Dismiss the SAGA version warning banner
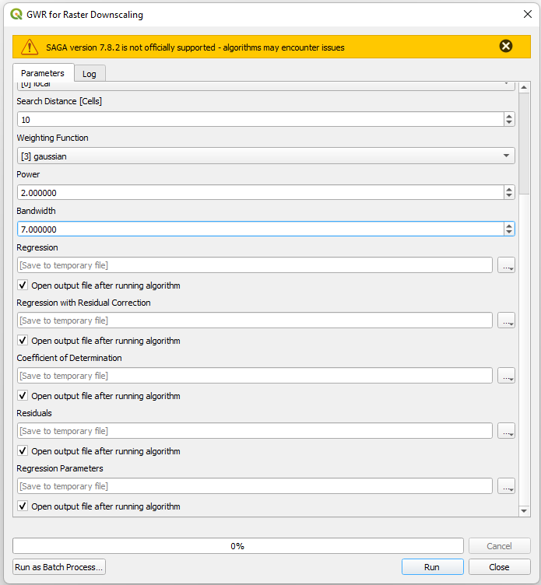 tap(506, 47)
